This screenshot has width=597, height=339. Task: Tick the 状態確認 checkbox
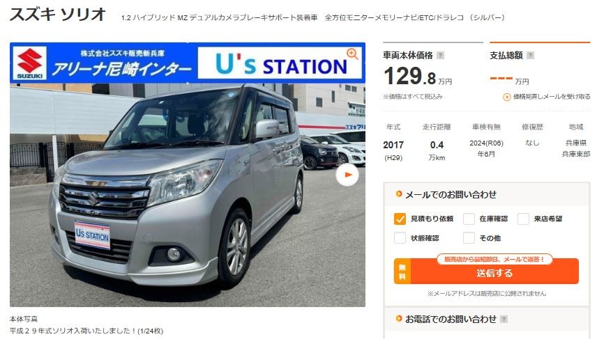tap(400, 238)
